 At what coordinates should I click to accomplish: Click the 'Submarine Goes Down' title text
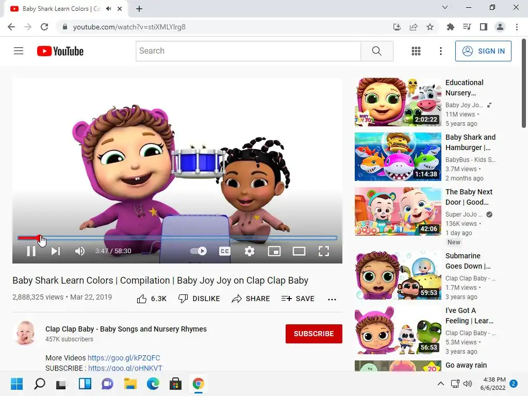pos(468,261)
